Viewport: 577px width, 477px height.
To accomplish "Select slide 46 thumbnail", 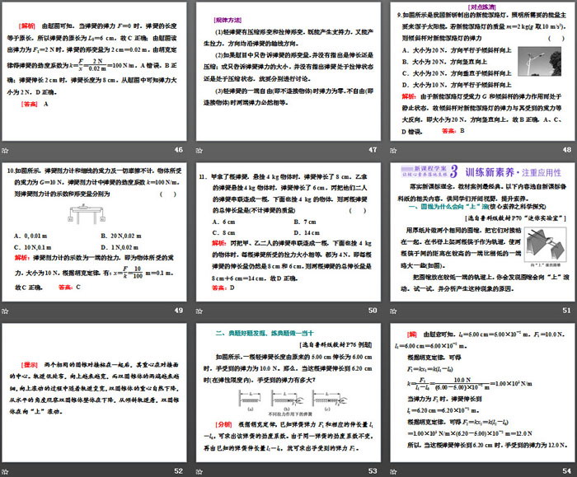I will [x=94, y=72].
